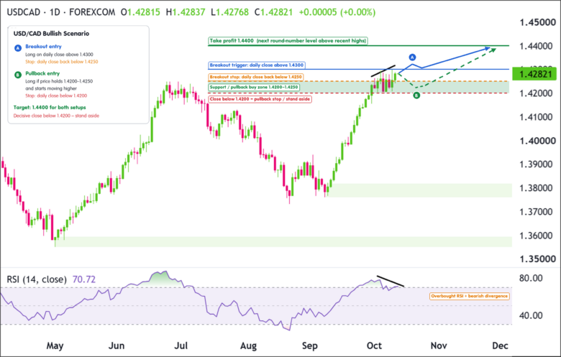Select the 1D timeframe label in the header
Image resolution: width=561 pixels, height=357 pixels.
coord(55,12)
